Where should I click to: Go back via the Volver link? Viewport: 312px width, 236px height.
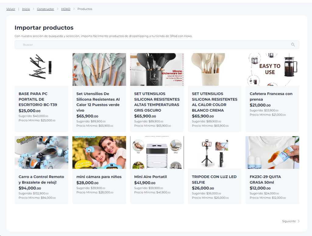pyautogui.click(x=11, y=9)
